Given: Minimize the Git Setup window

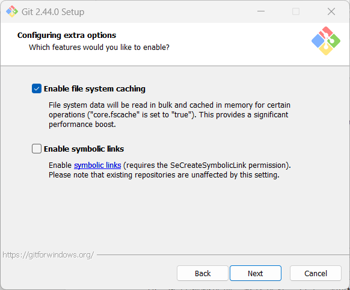Looking at the screenshot, I should (261, 11).
